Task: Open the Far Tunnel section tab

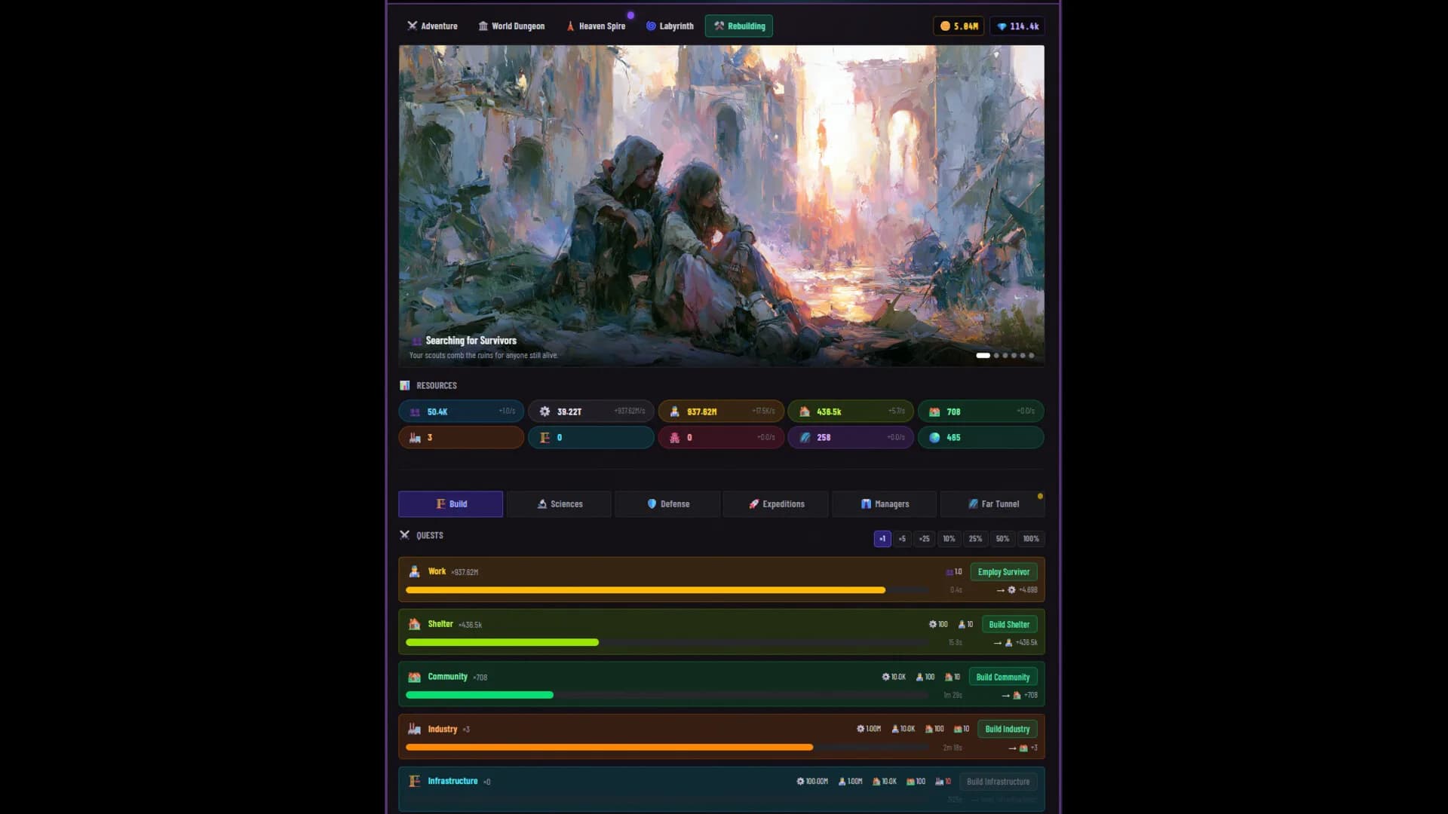Action: pos(992,504)
